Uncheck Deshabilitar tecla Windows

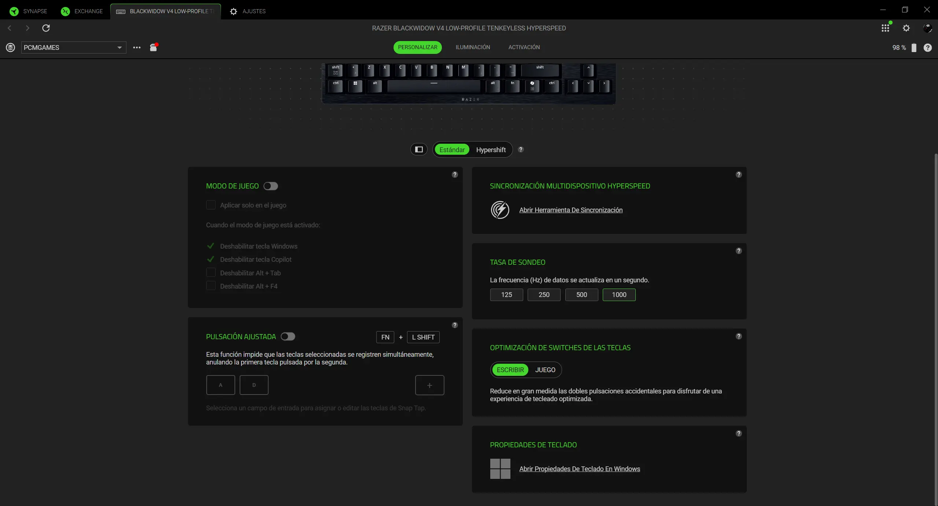pyautogui.click(x=211, y=246)
